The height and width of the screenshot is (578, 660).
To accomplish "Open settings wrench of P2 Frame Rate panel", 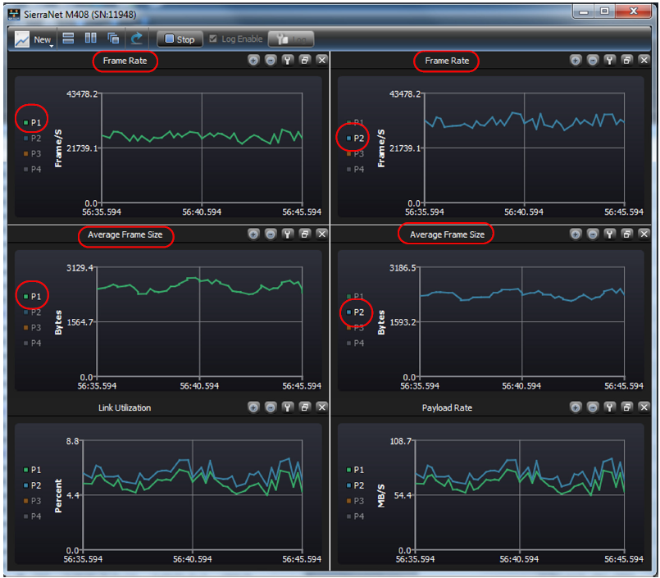I will [609, 60].
